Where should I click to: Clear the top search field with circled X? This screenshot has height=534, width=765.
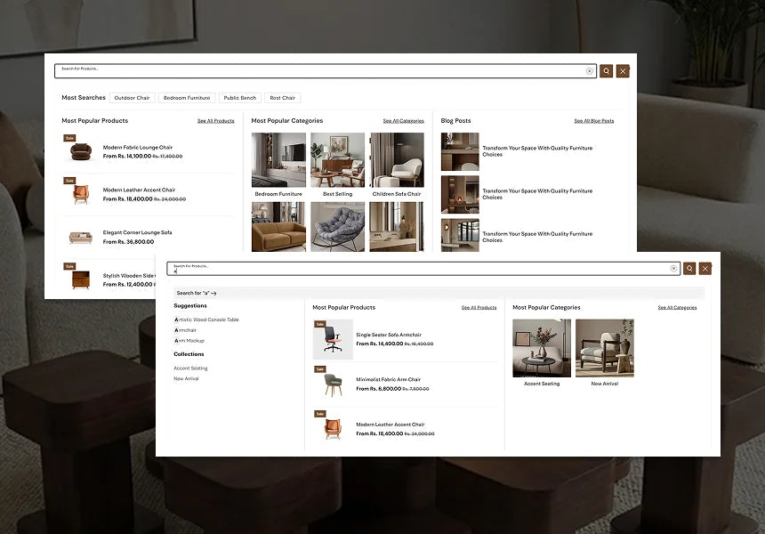click(x=590, y=71)
